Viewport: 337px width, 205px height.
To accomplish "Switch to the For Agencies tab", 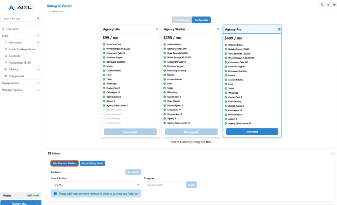I will 201,20.
